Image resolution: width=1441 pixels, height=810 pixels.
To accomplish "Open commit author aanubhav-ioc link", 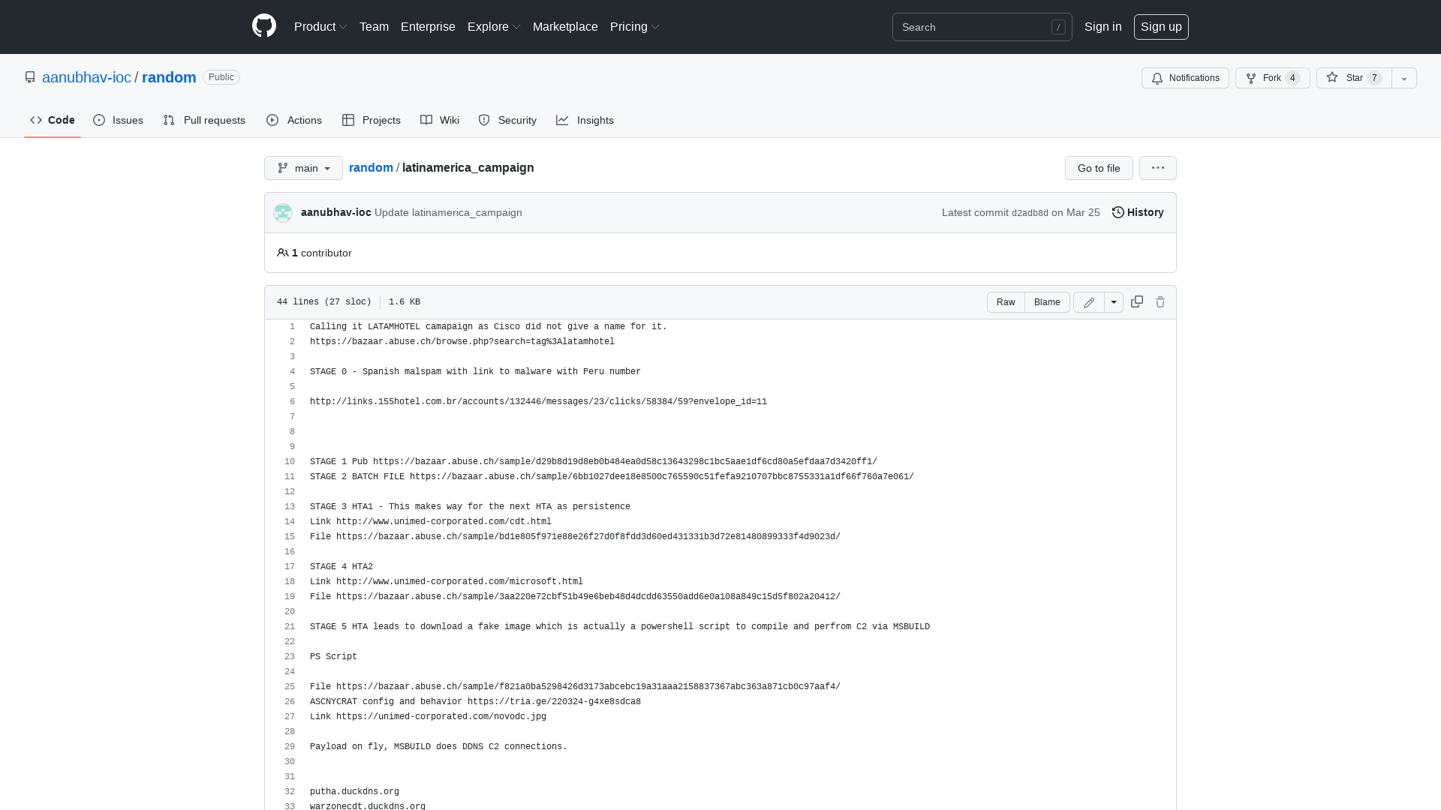I will click(336, 213).
